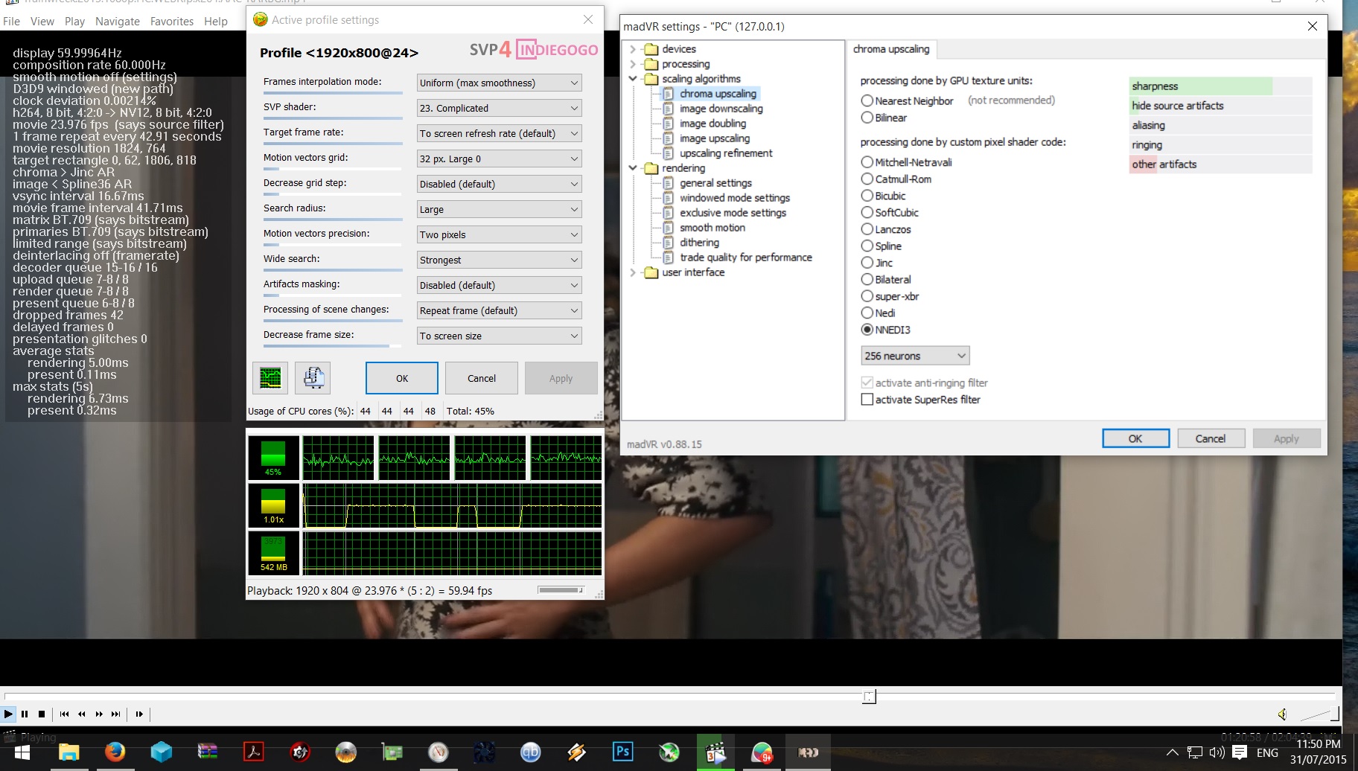The width and height of the screenshot is (1358, 771).
Task: Click the Indiegogo logo in SVP
Action: 558,50
